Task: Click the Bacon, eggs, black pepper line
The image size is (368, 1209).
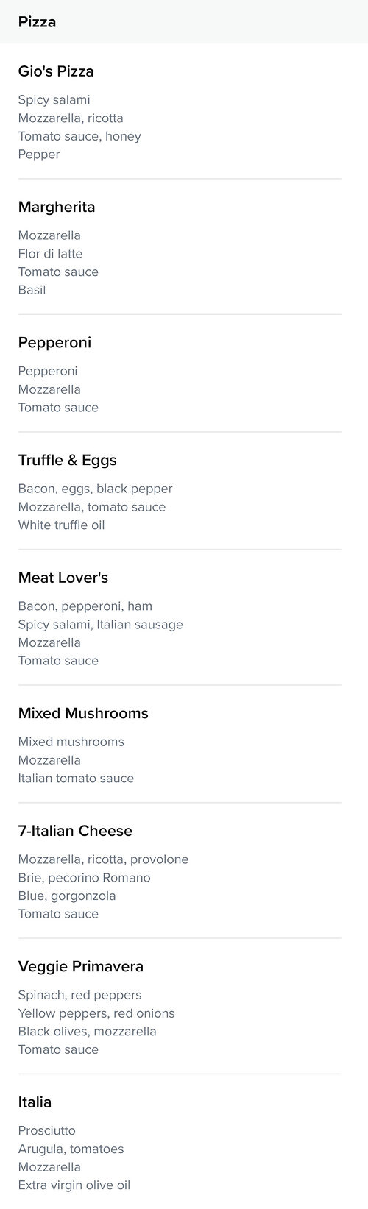Action: 96,489
